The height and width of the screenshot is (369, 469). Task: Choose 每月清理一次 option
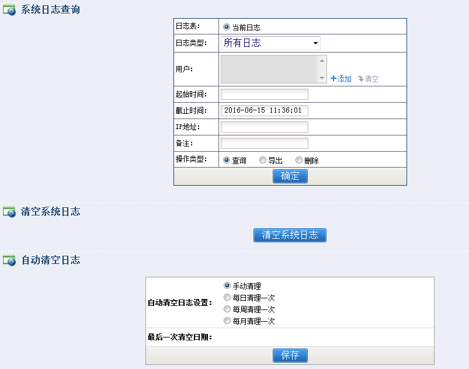(227, 321)
